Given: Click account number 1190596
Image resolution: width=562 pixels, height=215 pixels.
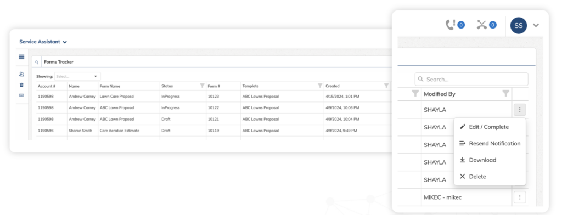Looking at the screenshot, I should tap(46, 131).
